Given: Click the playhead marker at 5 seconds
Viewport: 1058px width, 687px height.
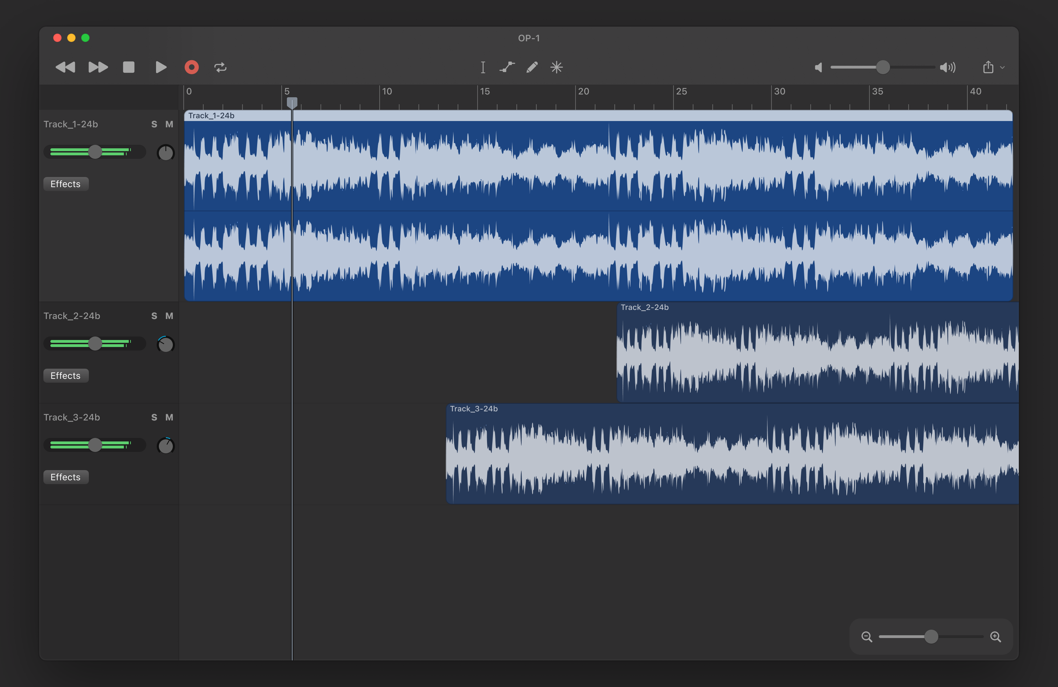Looking at the screenshot, I should (x=292, y=101).
